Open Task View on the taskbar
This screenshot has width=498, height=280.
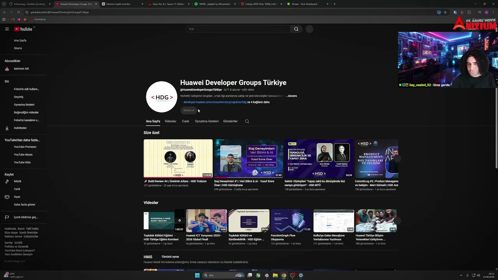click(x=249, y=275)
